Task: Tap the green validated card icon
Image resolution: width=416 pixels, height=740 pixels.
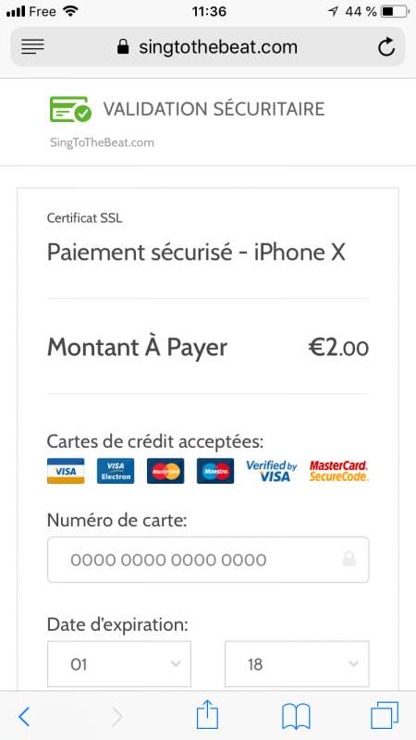Action: pyautogui.click(x=70, y=109)
